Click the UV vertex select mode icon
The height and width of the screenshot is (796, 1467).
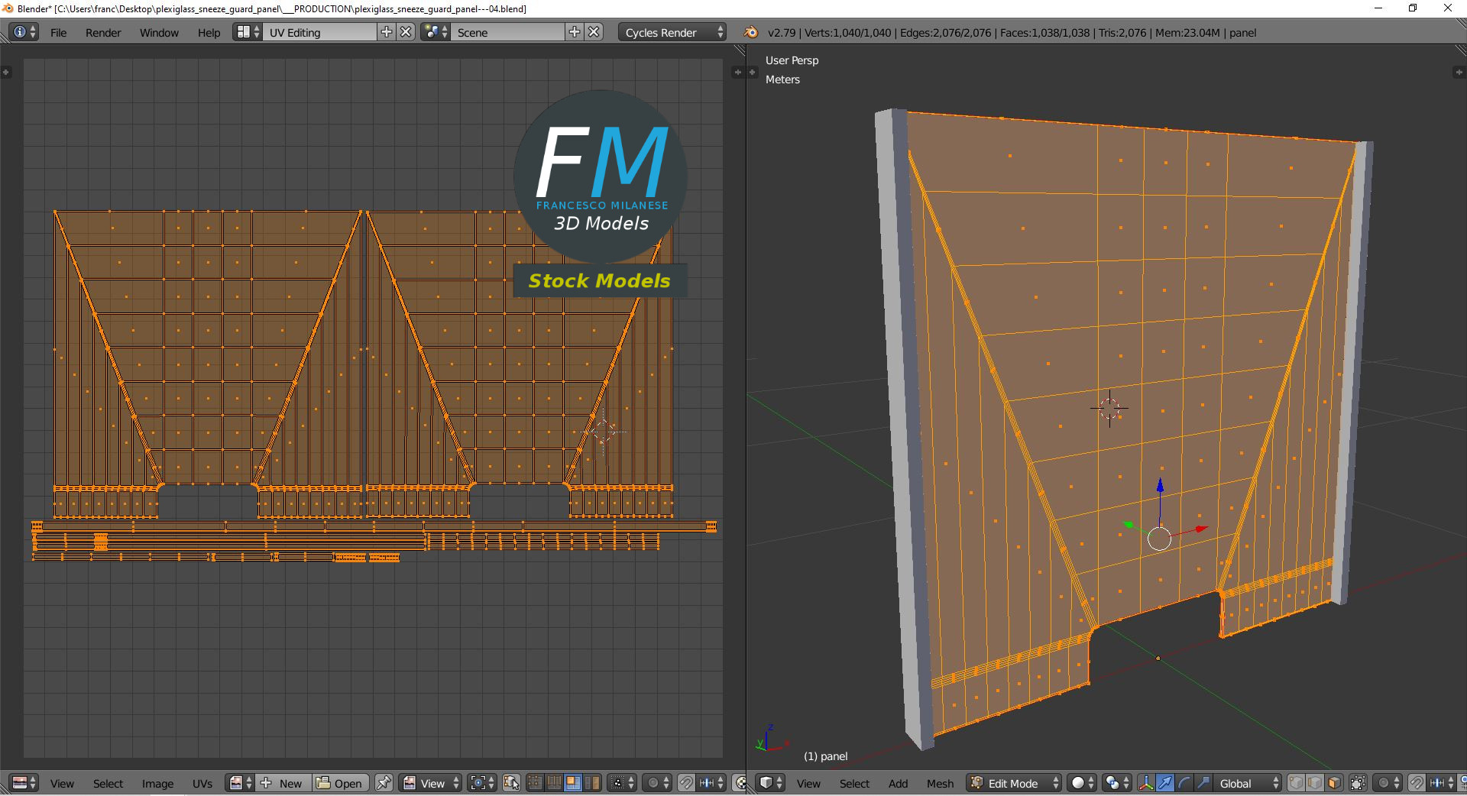tap(535, 783)
